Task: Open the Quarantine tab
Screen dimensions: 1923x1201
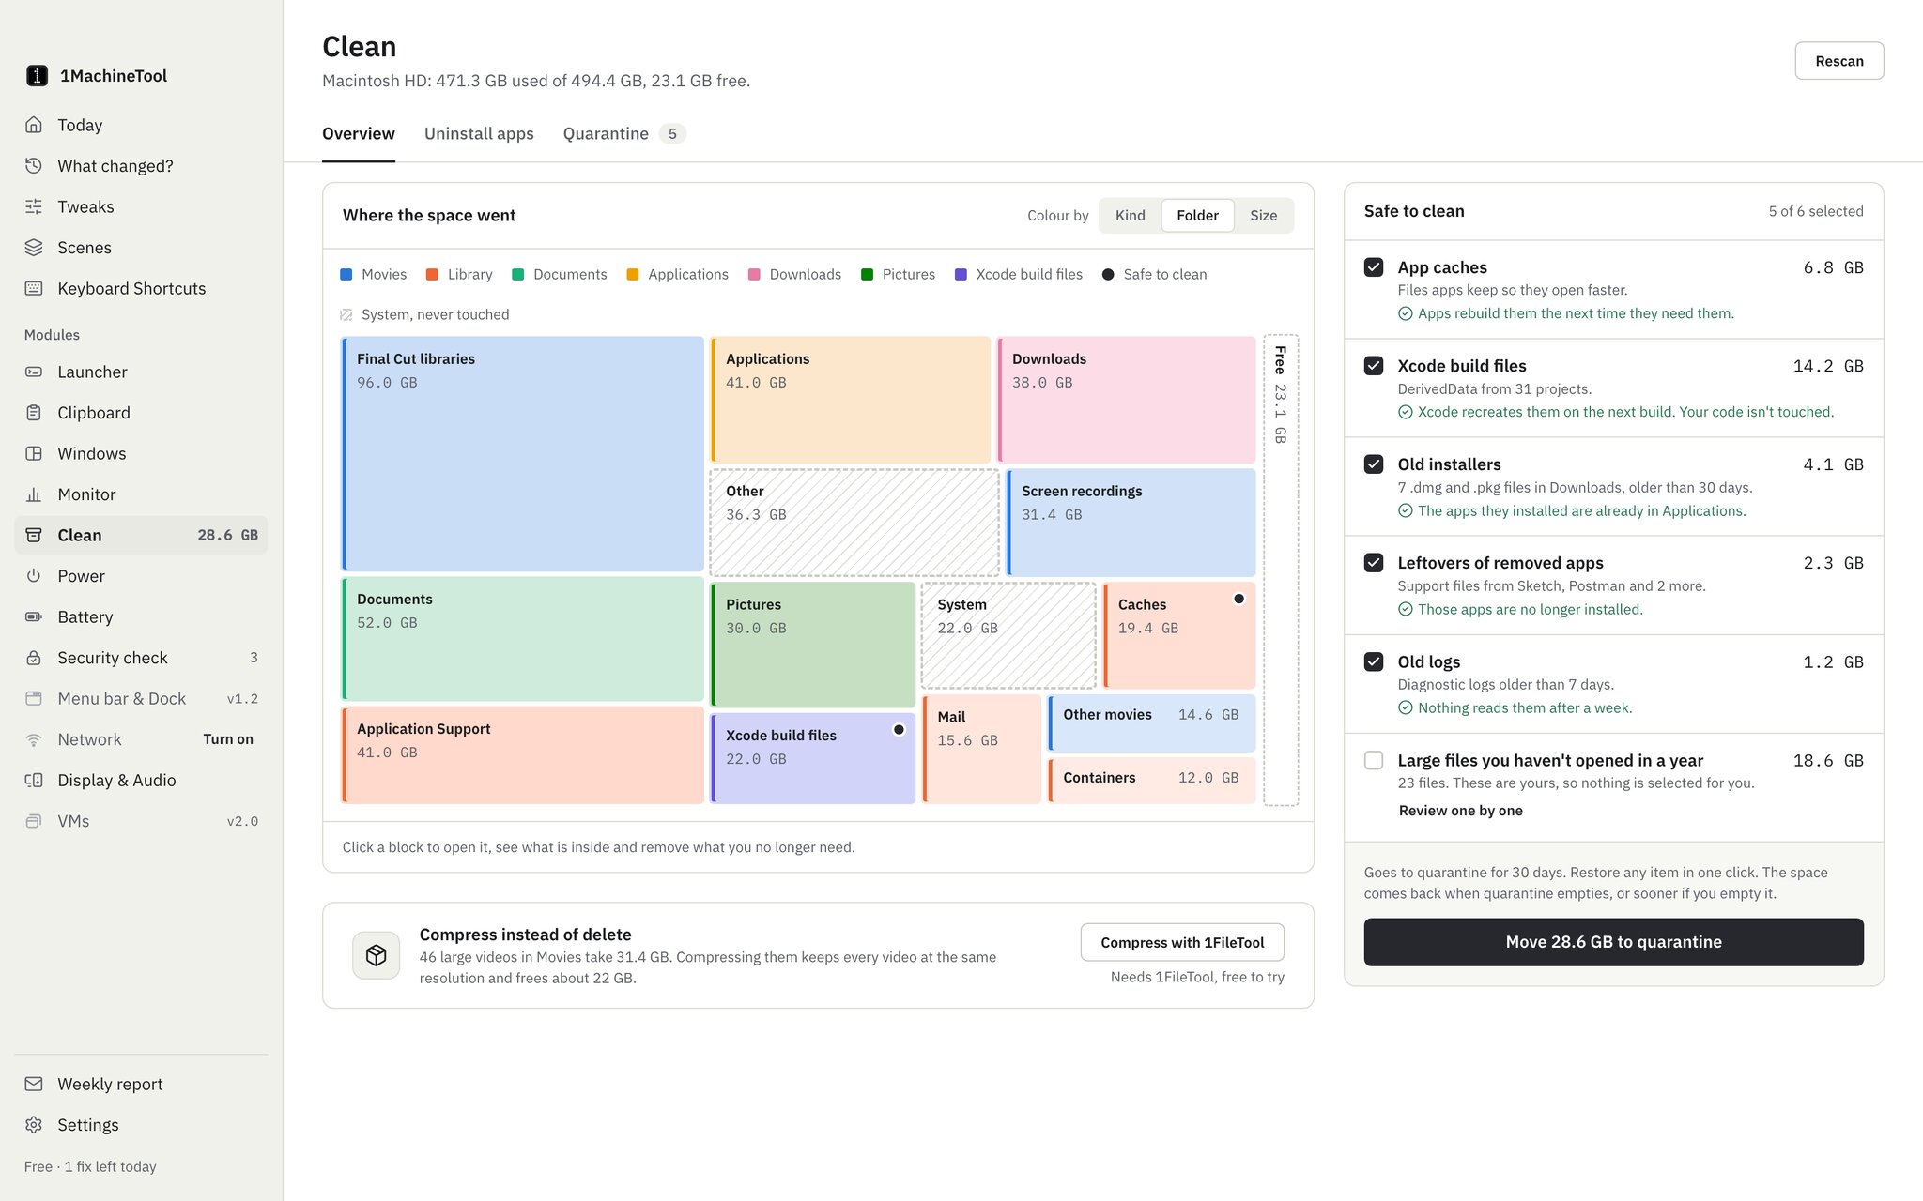Action: [x=624, y=133]
